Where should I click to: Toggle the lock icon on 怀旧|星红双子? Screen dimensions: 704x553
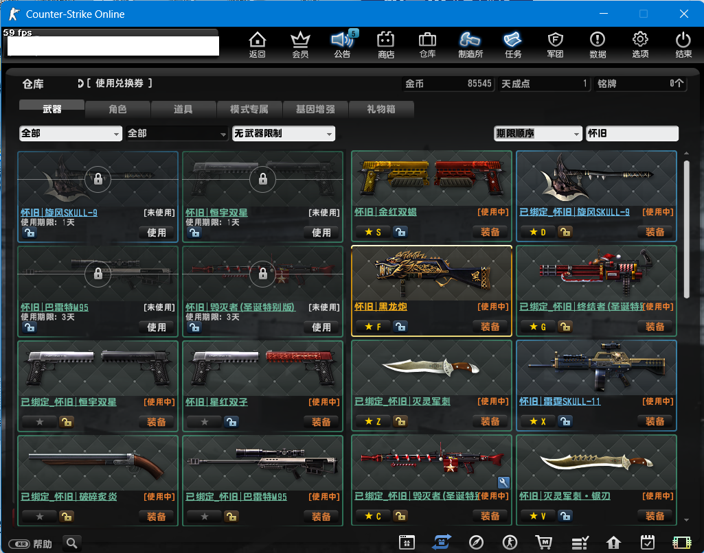point(231,421)
